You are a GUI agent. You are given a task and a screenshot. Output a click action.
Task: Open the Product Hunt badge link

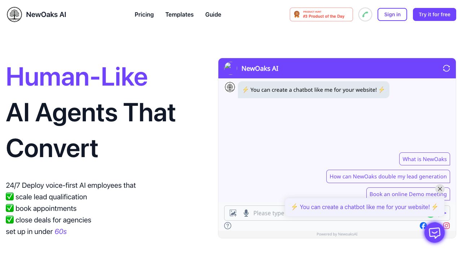point(321,14)
